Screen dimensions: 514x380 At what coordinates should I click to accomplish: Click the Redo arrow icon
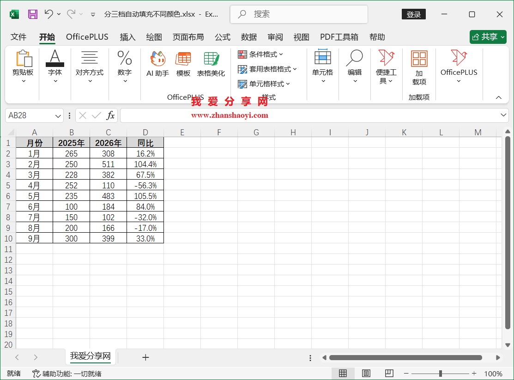pyautogui.click(x=71, y=14)
